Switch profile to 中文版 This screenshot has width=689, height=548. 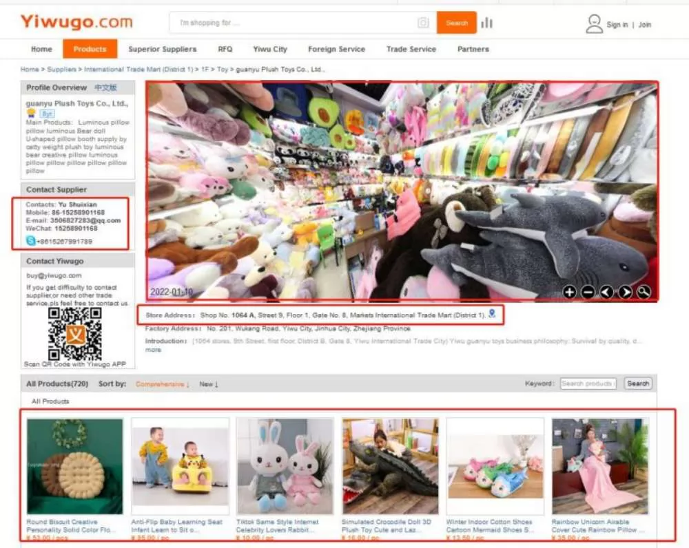(105, 88)
